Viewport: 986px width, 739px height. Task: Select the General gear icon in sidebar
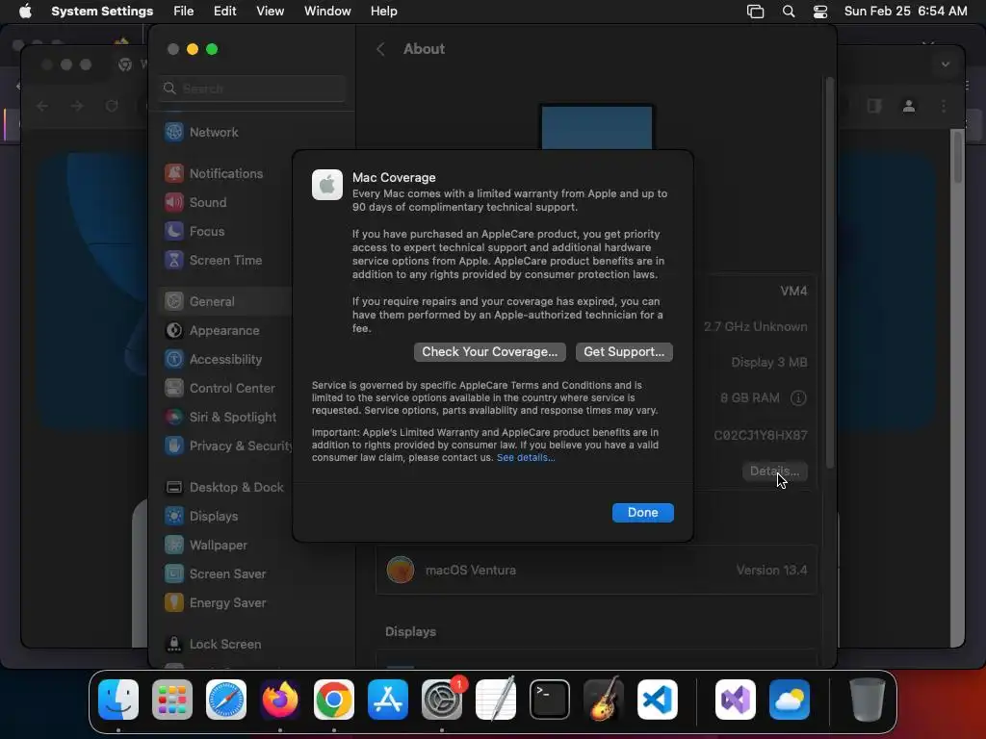(x=173, y=301)
